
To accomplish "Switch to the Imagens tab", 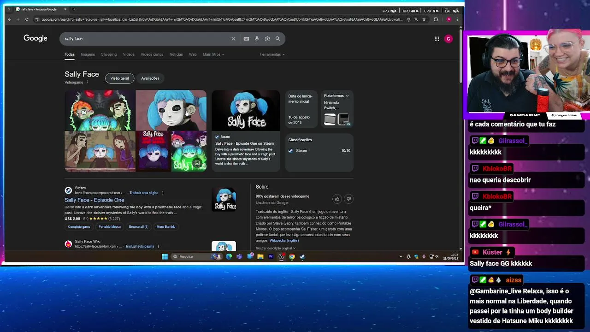I will coord(88,54).
